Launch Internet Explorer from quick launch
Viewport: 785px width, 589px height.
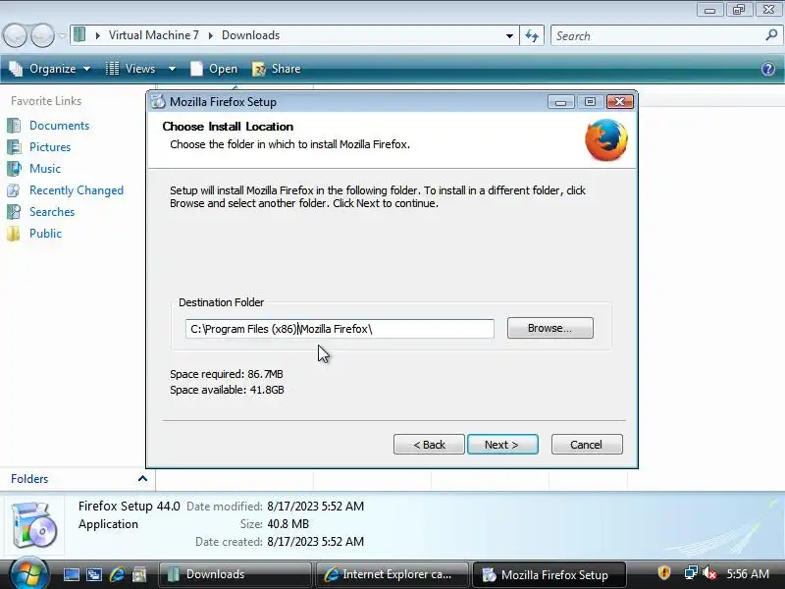[x=117, y=574]
